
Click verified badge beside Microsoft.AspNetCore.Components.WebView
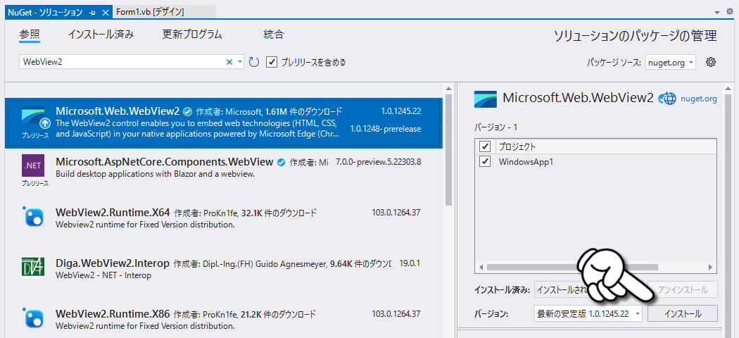pos(281,162)
